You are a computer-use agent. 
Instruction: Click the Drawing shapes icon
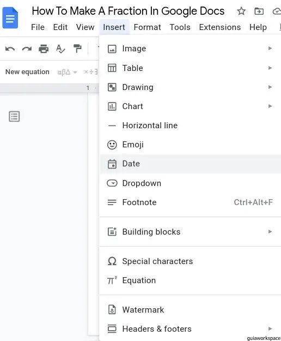[112, 87]
